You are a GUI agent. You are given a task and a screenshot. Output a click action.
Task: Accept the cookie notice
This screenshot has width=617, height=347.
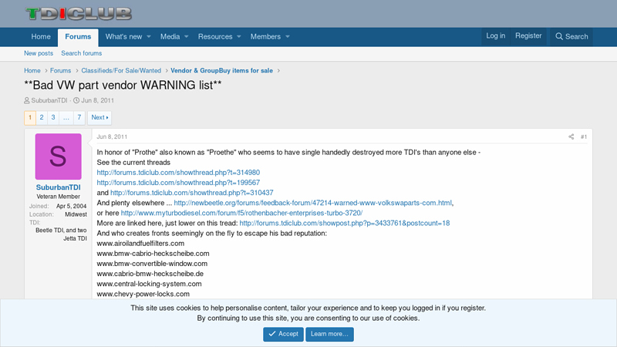tap(283, 334)
